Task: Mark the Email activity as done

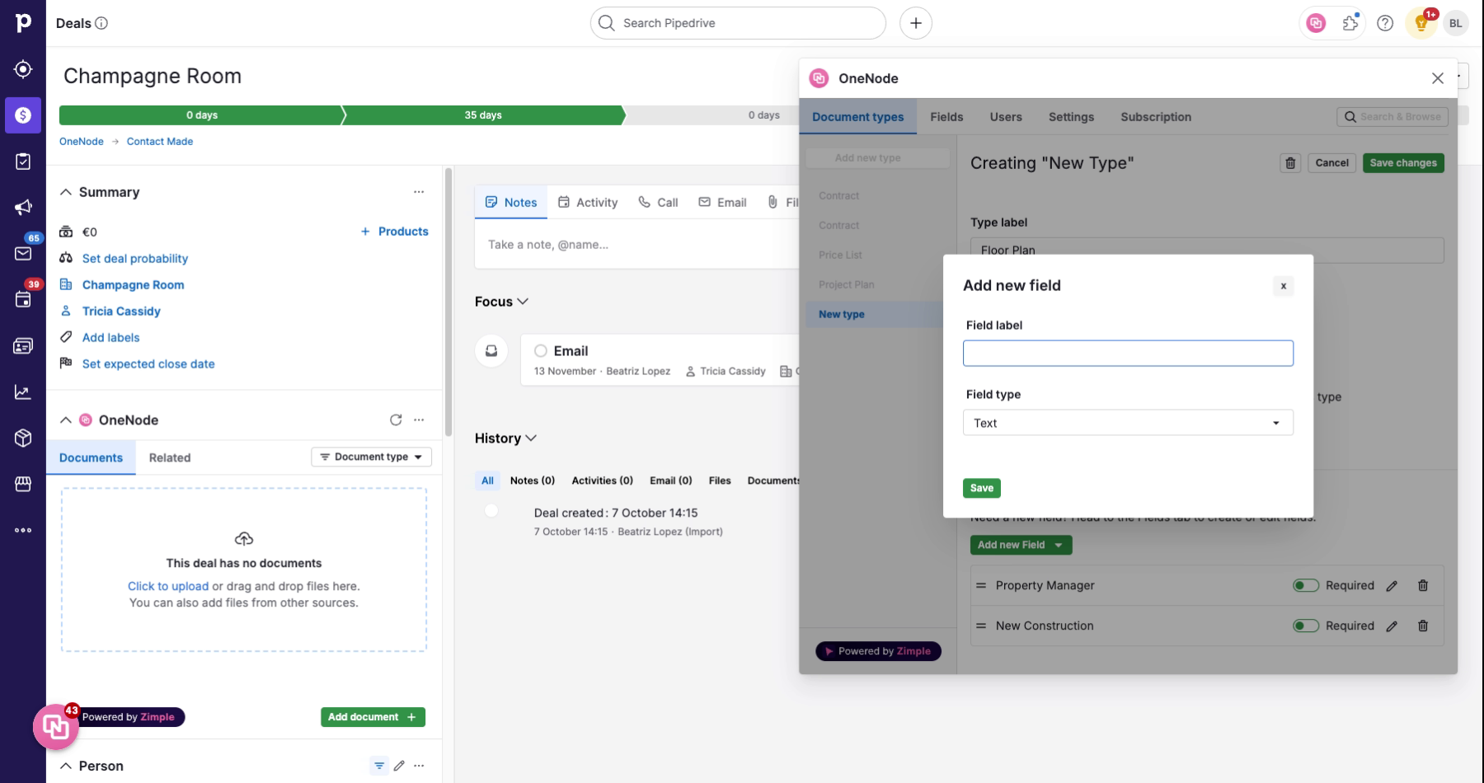Action: point(541,351)
